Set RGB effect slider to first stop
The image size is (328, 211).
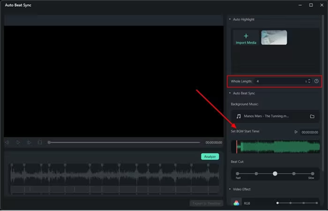(x=278, y=203)
